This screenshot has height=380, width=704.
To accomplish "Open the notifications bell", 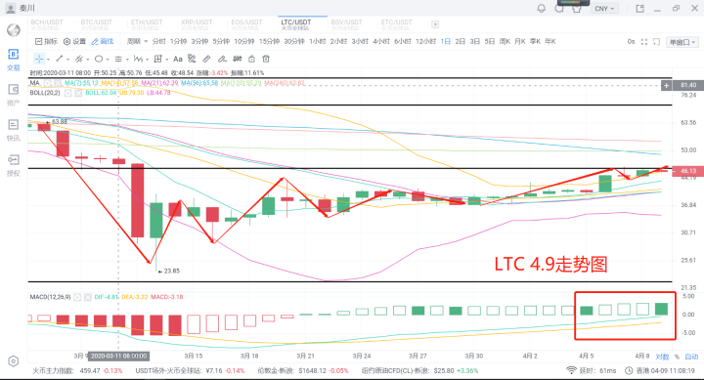I will click(542, 8).
